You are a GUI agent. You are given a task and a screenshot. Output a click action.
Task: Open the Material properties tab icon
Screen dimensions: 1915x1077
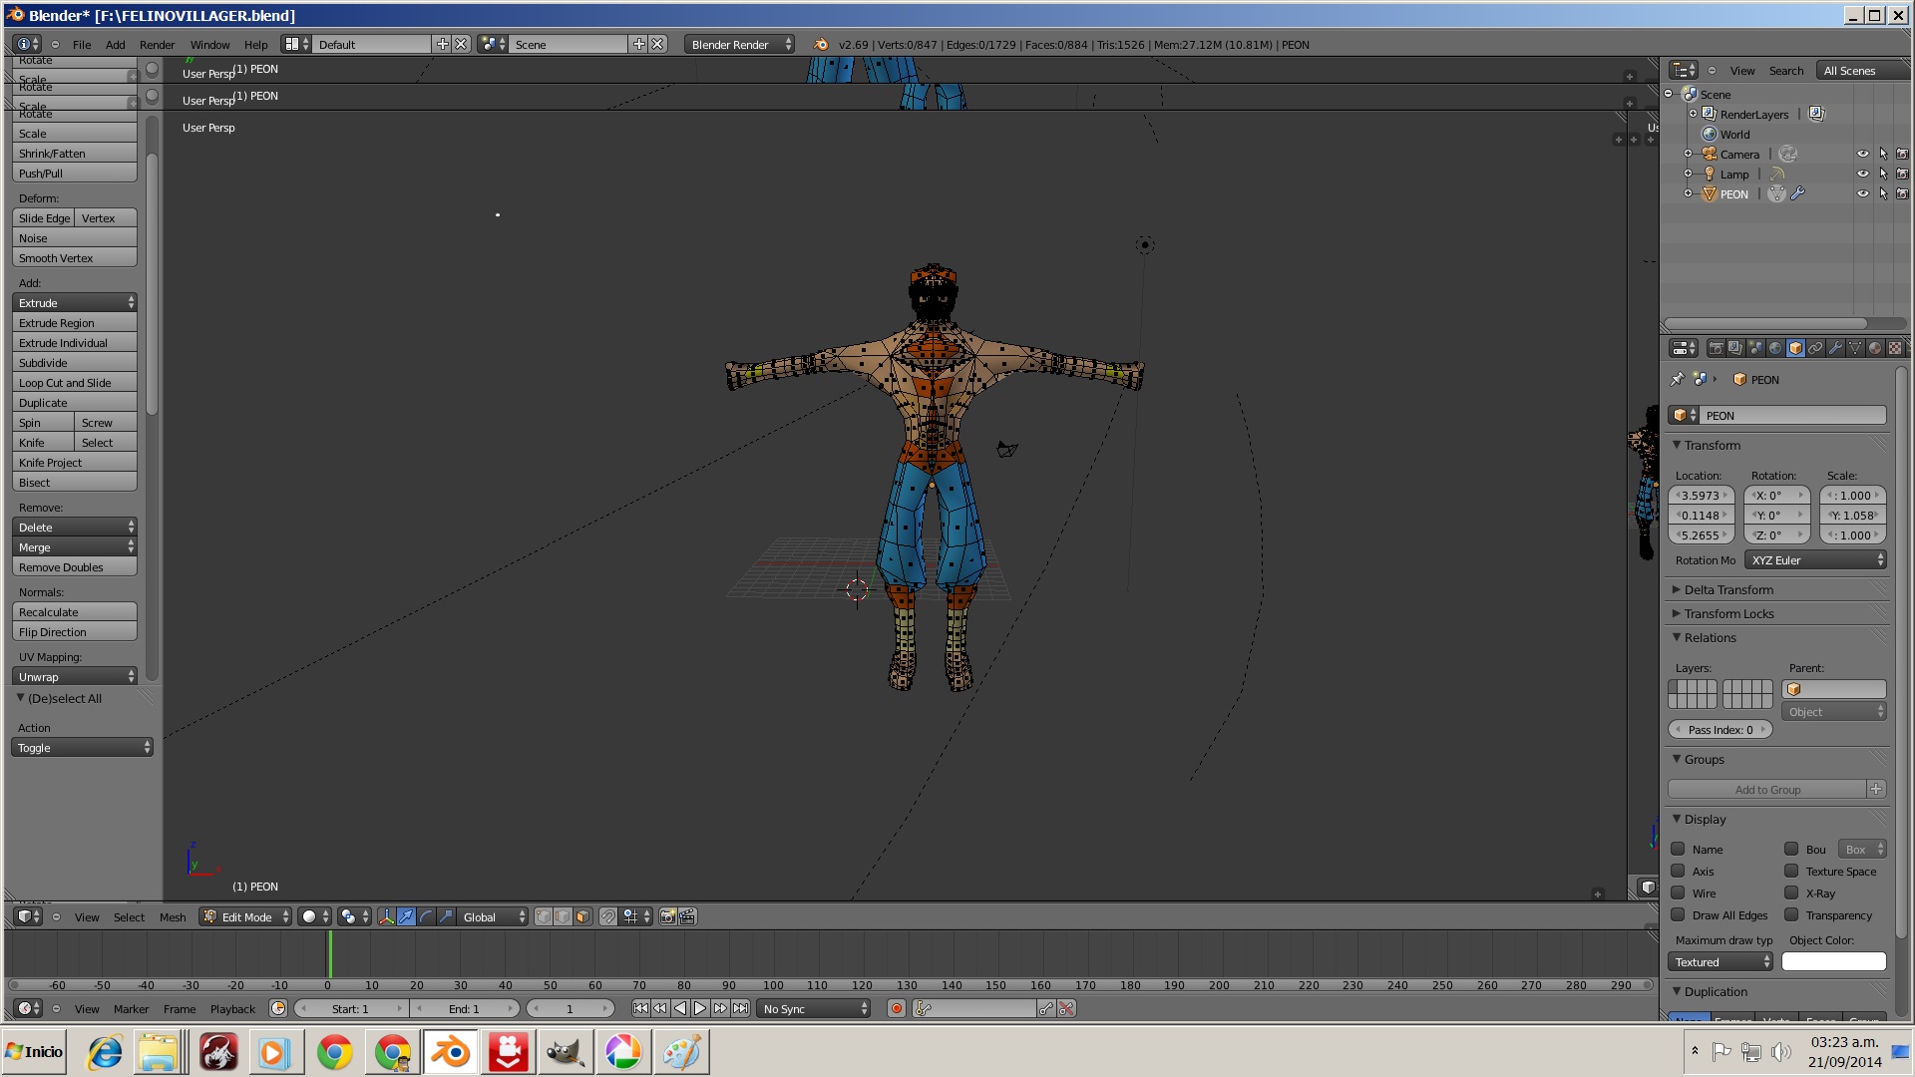point(1875,348)
